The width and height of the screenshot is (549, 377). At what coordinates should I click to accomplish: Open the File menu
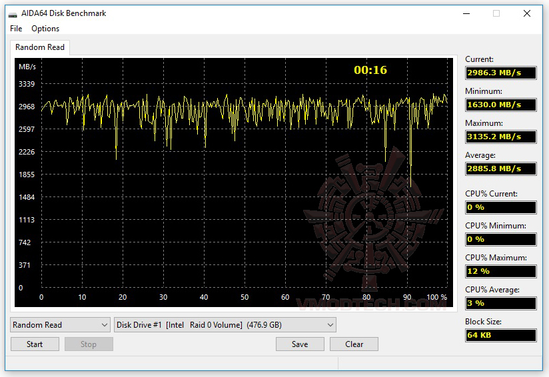tap(16, 29)
